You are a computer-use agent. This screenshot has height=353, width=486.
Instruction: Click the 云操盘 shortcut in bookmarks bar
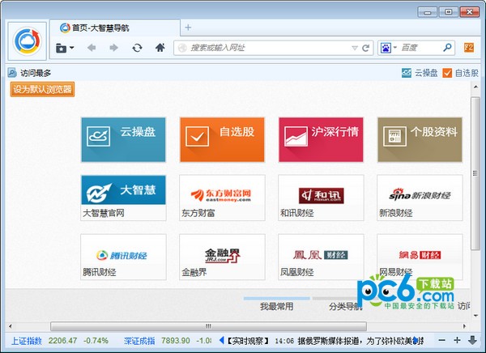[420, 73]
